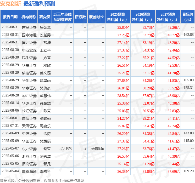Viewport: 195px width, 183px height.
Task: Select the 华泰证券 institution cell
Action: (x=29, y=88)
